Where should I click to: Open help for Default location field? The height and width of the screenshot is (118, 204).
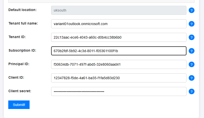pos(191,11)
